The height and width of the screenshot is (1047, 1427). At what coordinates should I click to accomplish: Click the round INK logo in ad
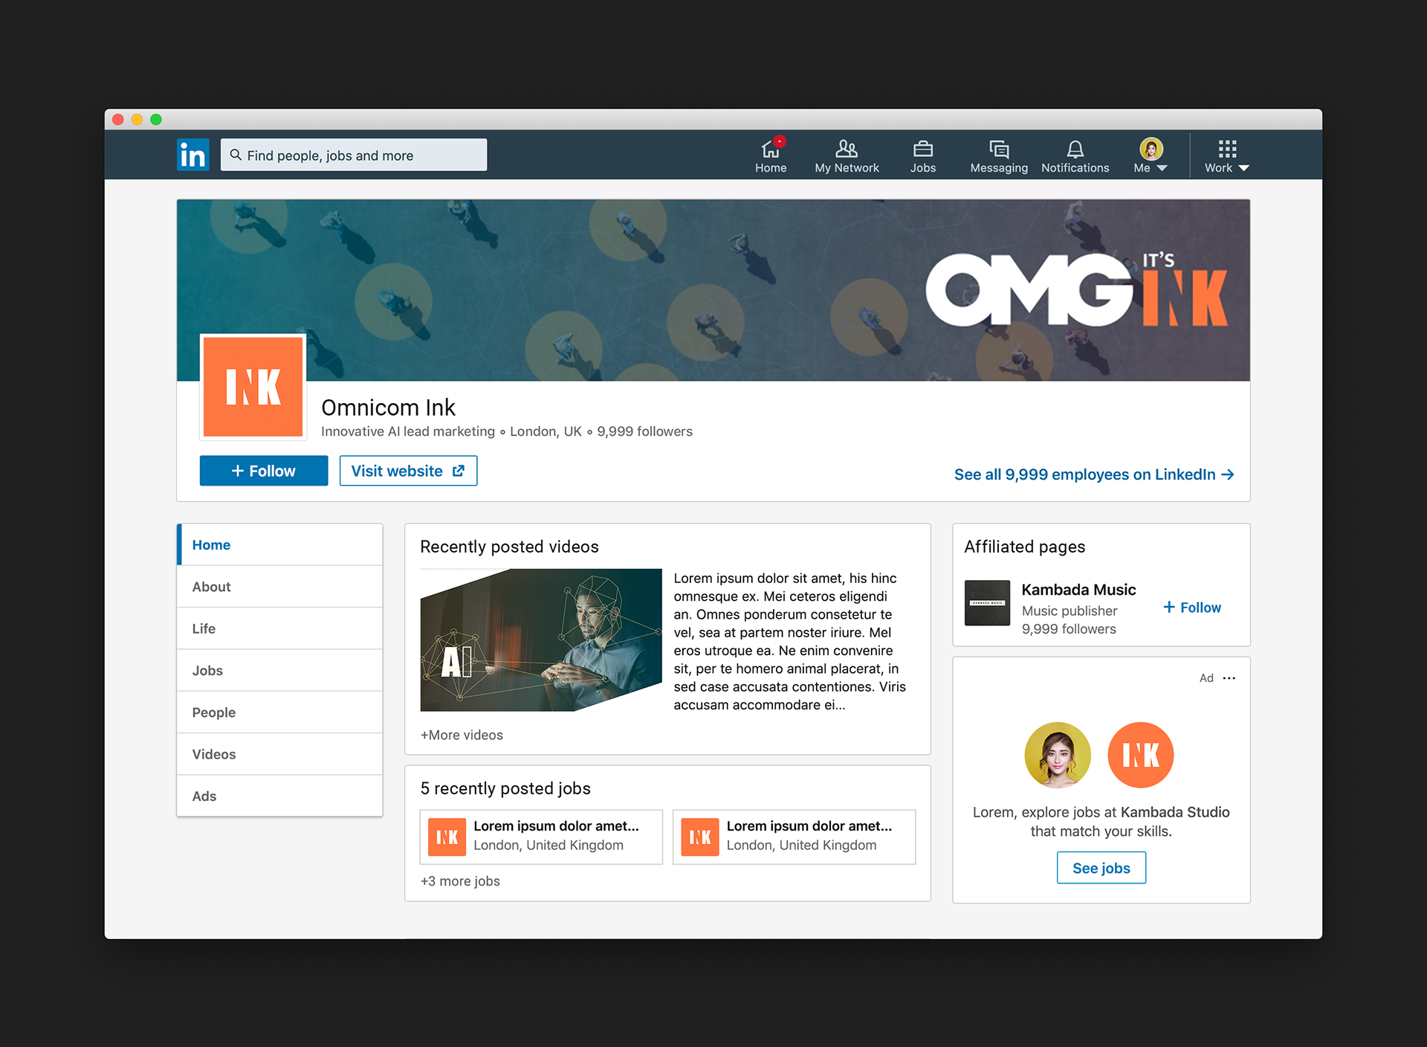coord(1141,755)
